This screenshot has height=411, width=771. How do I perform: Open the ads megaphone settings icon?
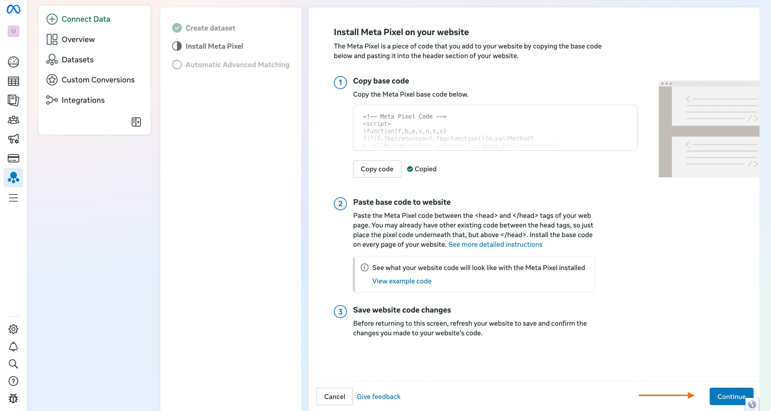coord(13,139)
